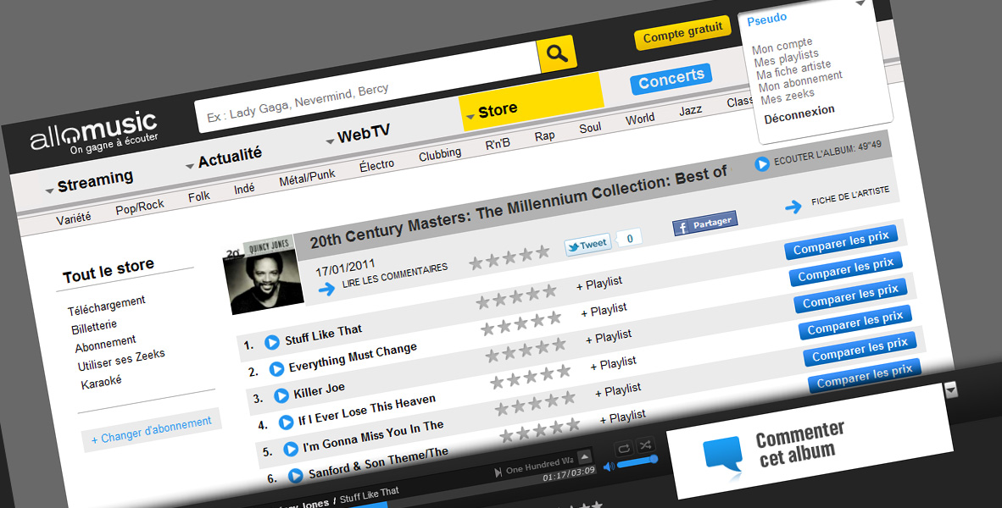Open the Abonnement sidebar link
This screenshot has width=1002, height=508.
point(105,344)
